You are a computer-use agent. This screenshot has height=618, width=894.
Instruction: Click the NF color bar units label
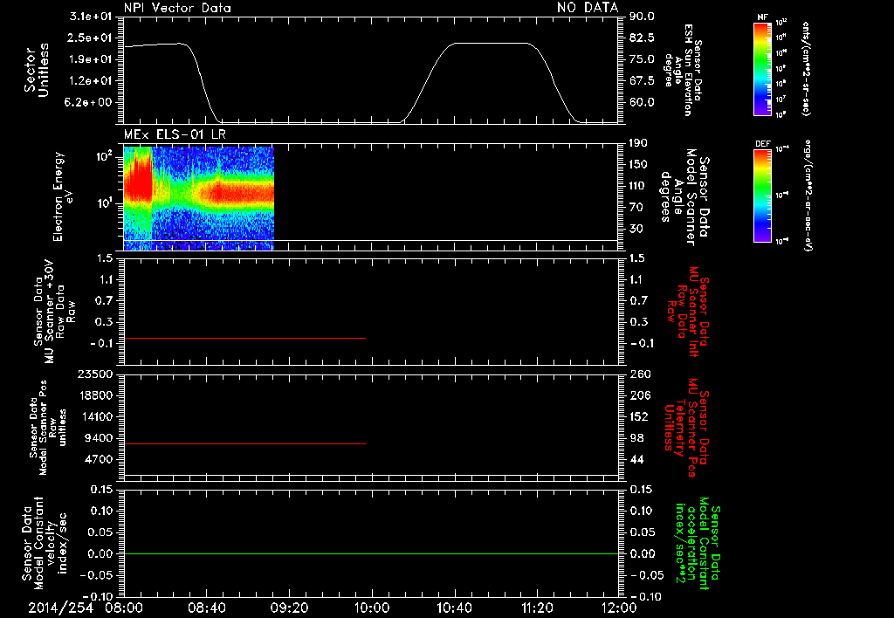tap(806, 69)
